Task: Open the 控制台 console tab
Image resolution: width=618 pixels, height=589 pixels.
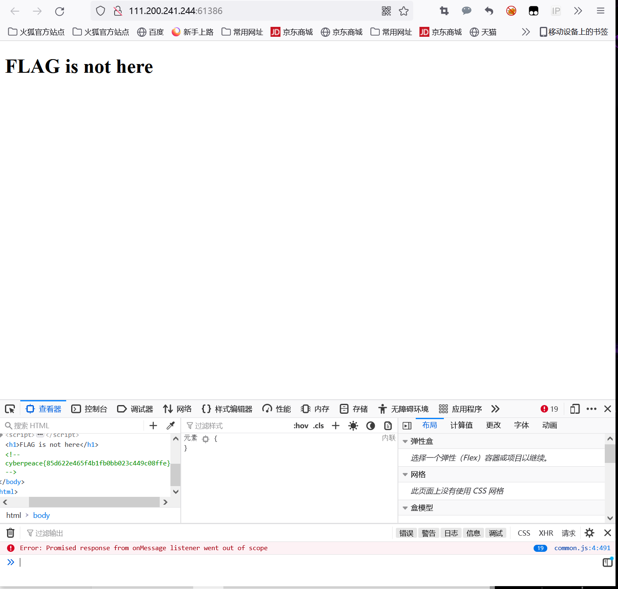Action: click(x=89, y=409)
